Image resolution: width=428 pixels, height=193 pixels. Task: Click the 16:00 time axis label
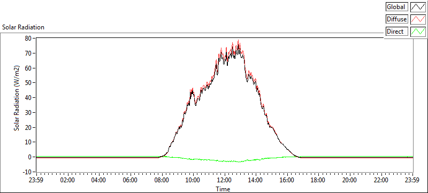(287, 180)
